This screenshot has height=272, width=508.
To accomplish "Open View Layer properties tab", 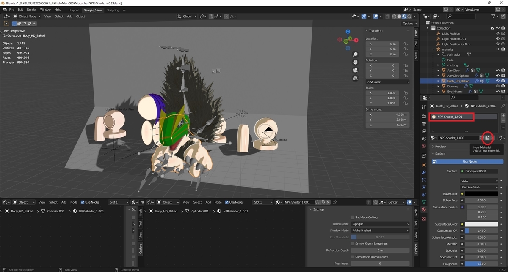I will (424, 131).
